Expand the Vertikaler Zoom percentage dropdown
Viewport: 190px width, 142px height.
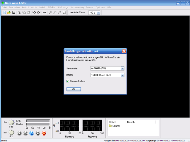99,12
